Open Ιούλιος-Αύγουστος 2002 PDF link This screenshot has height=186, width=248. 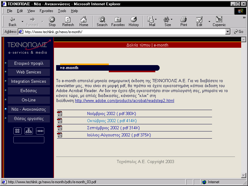(x=119, y=135)
